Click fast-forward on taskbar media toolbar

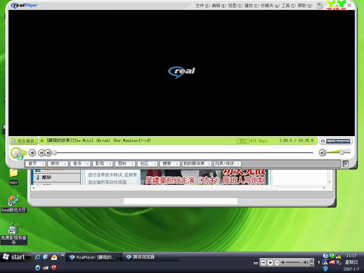tap(277, 263)
